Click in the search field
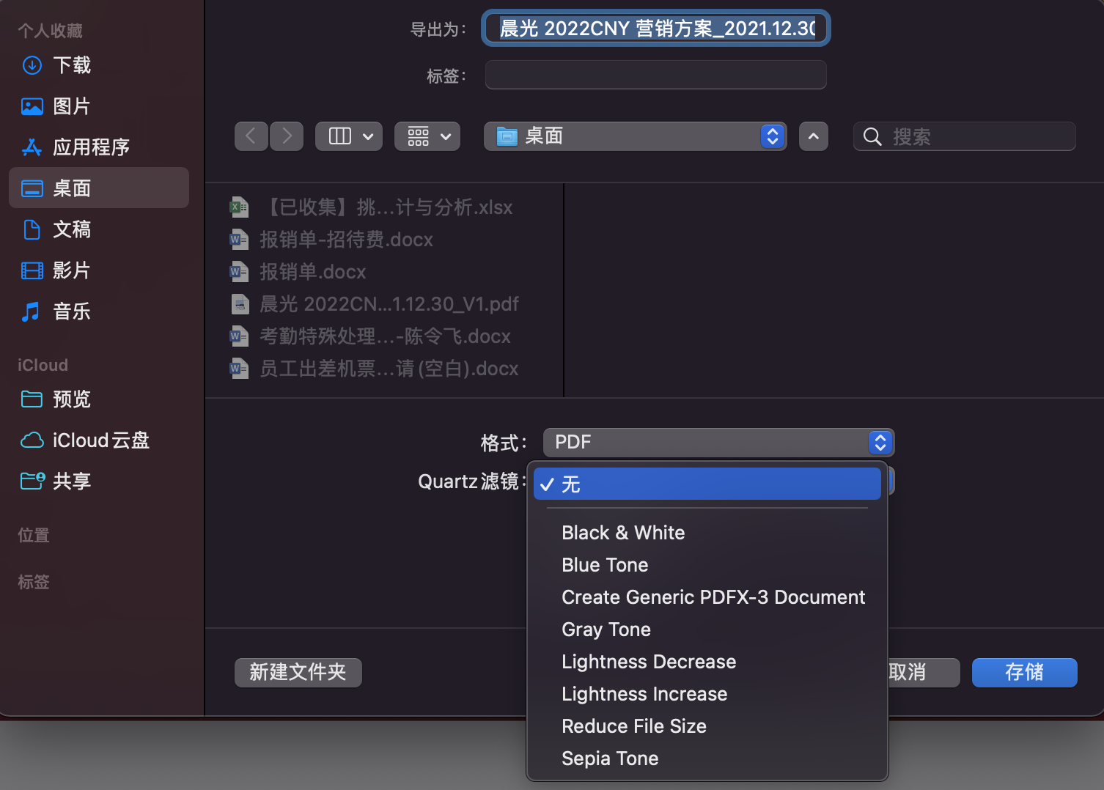This screenshot has height=790, width=1104. click(975, 137)
